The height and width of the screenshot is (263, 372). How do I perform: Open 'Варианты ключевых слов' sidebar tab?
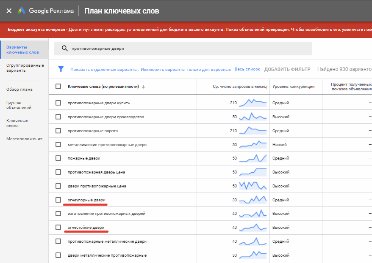coord(24,50)
